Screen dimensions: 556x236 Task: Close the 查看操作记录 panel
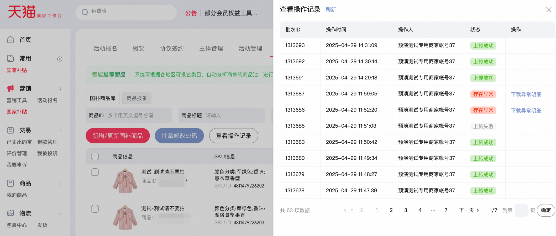(549, 10)
